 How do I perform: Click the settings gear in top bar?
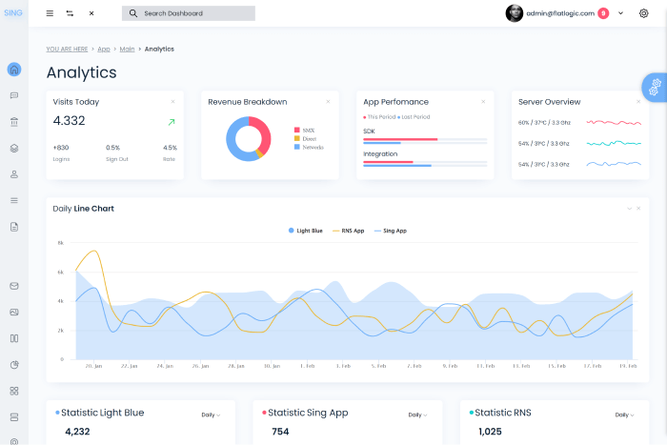point(643,13)
